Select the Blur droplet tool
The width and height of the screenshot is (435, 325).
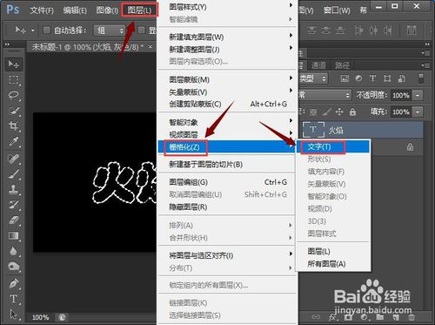coord(13,251)
